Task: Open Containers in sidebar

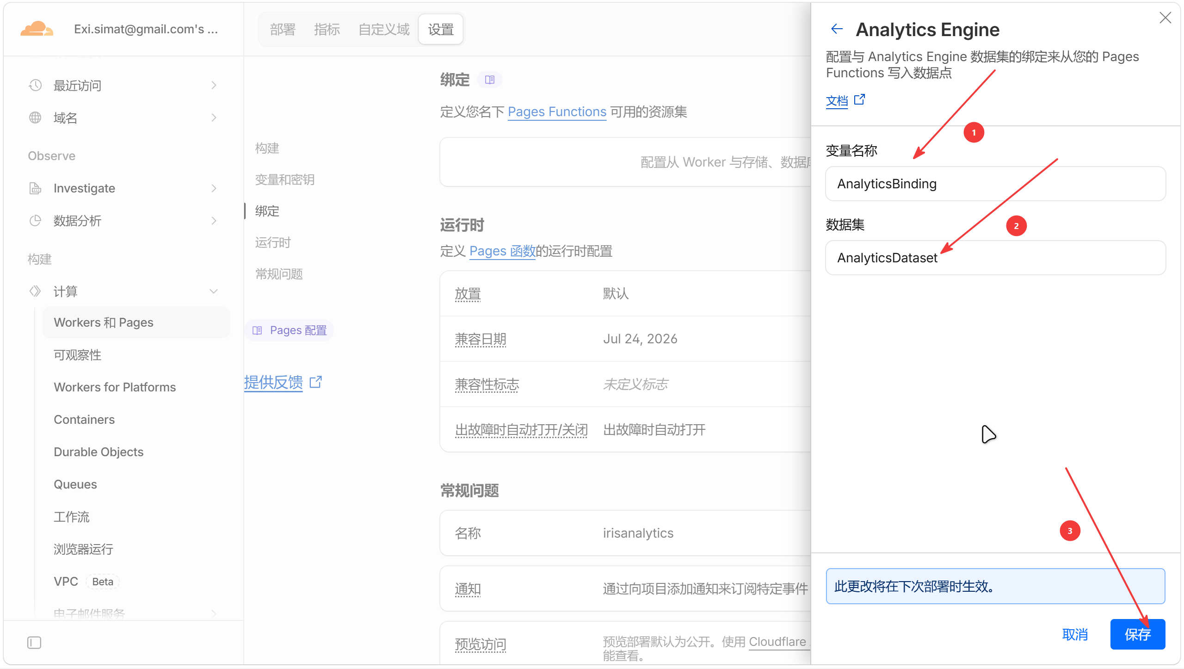Action: point(84,420)
